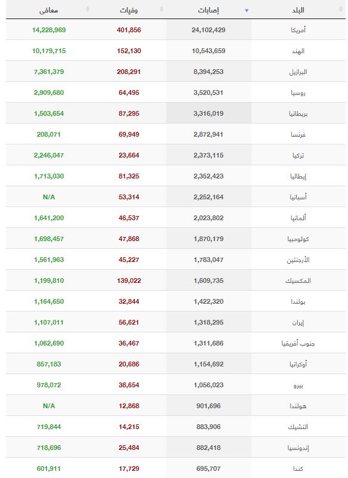Select deaths figure 139,022 for المكسيك
Screen dimensions: 348x478
129,280
